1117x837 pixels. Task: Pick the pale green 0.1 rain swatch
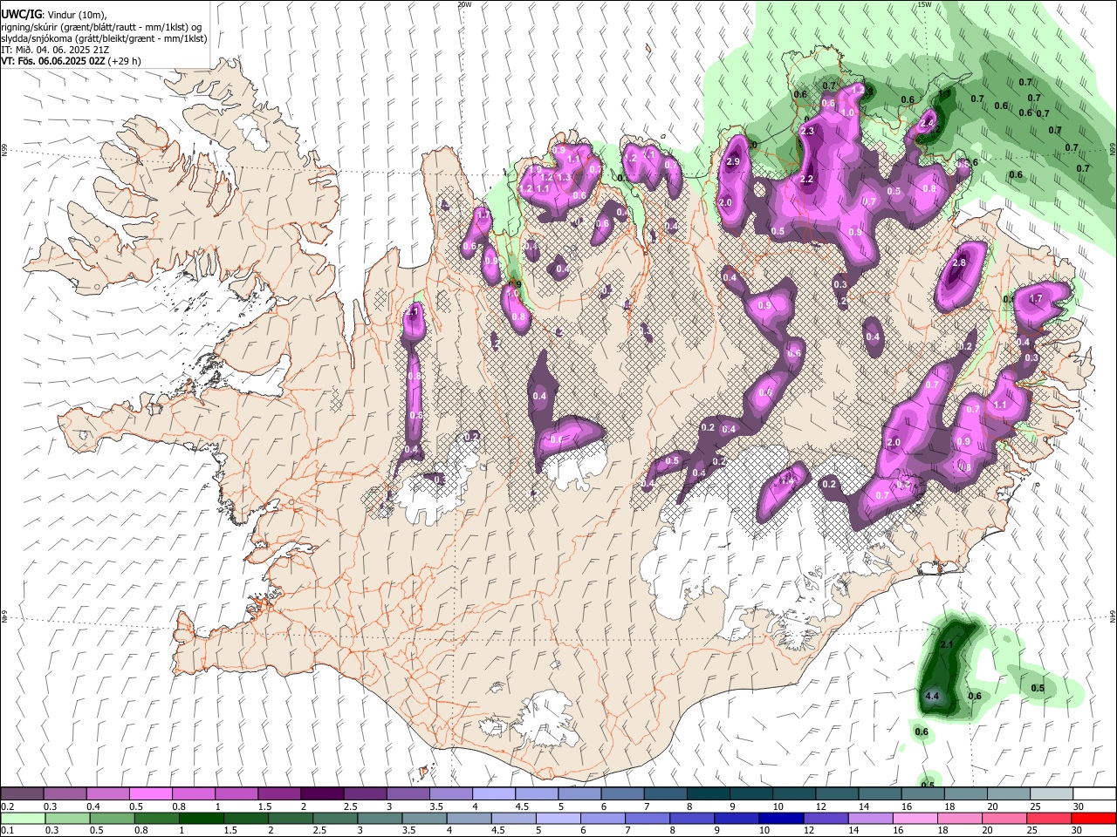tap(24, 818)
